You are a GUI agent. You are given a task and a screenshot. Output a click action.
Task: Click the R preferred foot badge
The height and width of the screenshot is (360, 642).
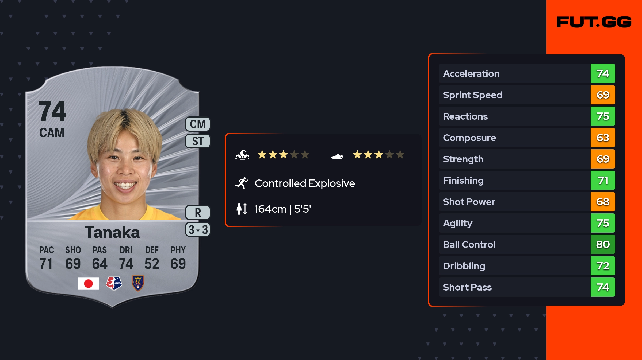(x=198, y=213)
